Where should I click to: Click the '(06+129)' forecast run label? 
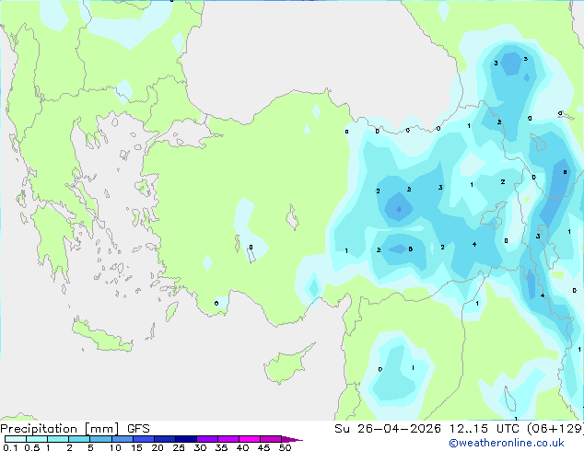[x=555, y=429]
